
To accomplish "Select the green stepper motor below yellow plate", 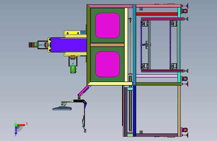I will (73, 69).
